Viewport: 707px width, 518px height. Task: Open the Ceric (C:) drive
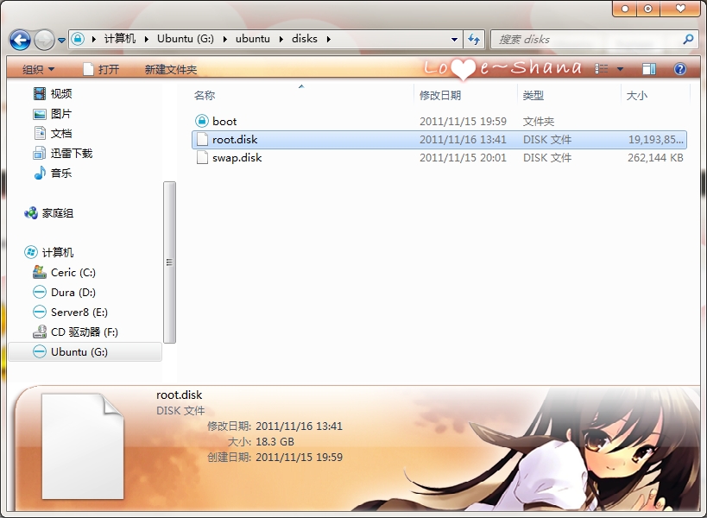point(73,272)
